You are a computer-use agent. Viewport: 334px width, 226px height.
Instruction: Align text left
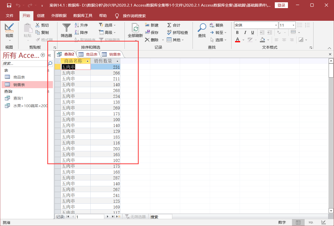tap(277, 40)
